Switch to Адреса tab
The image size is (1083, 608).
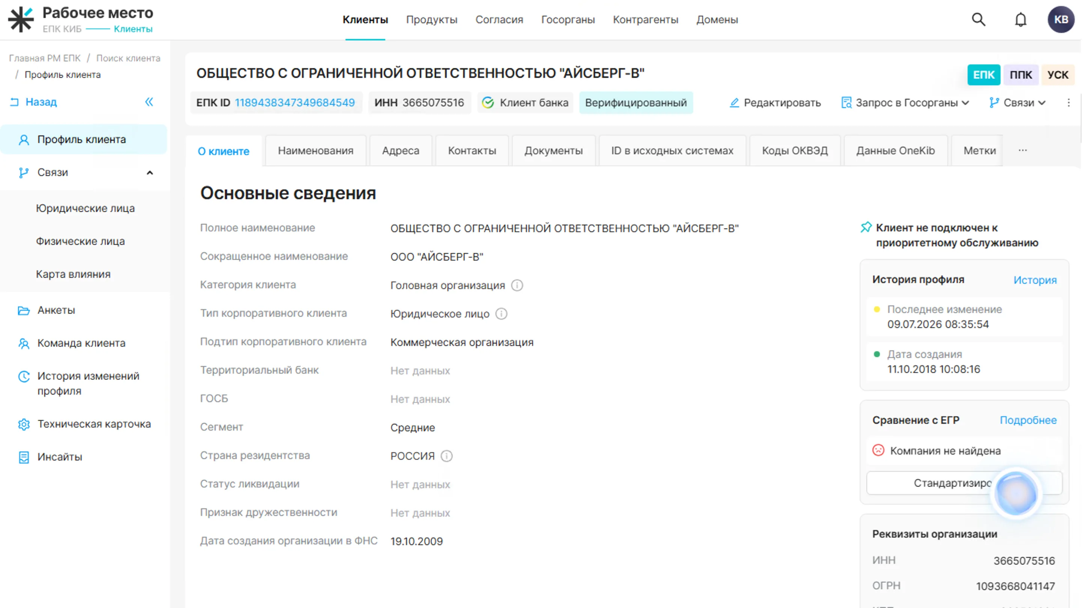click(401, 151)
